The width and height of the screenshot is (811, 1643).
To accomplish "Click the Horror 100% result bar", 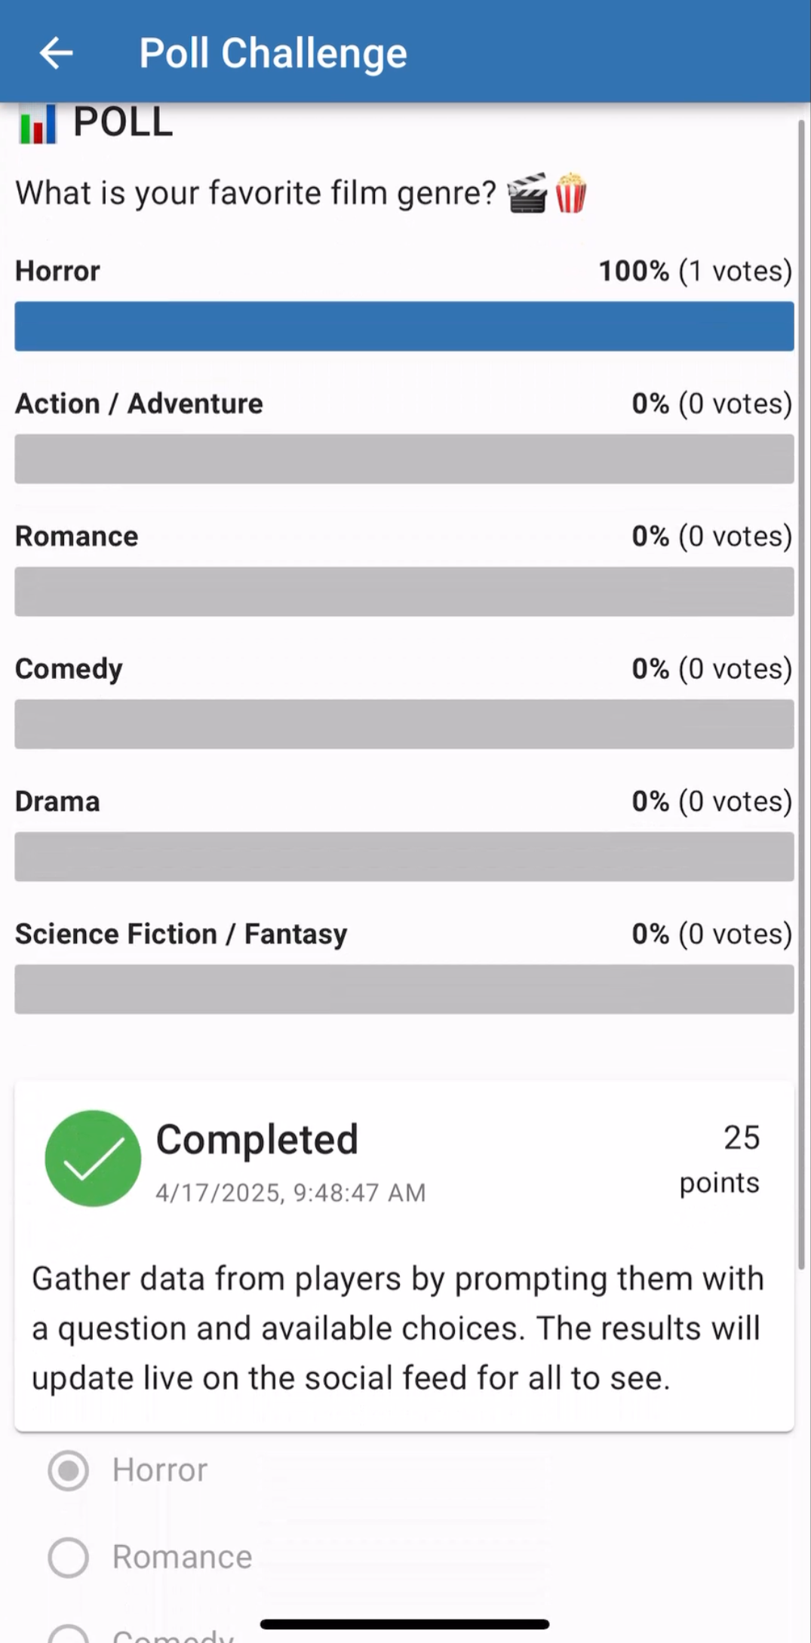I will tap(404, 326).
